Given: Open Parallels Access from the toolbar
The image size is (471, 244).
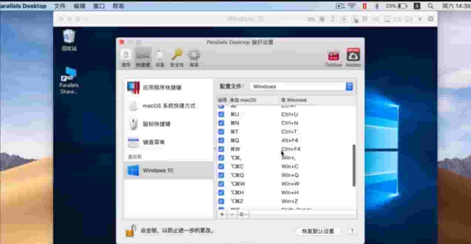Looking at the screenshot, I should click(353, 58).
